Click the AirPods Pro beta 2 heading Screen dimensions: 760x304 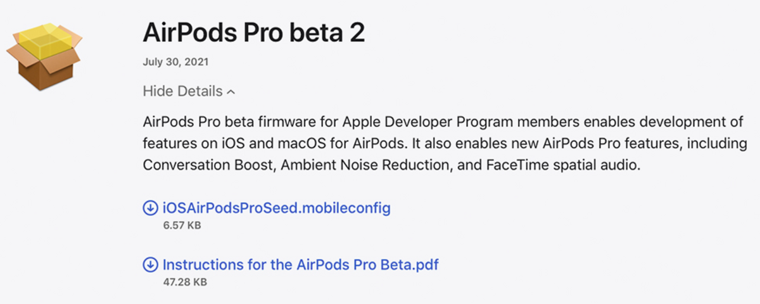[x=254, y=32]
